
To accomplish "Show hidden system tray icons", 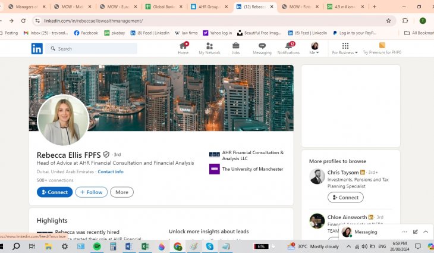I will (348, 246).
